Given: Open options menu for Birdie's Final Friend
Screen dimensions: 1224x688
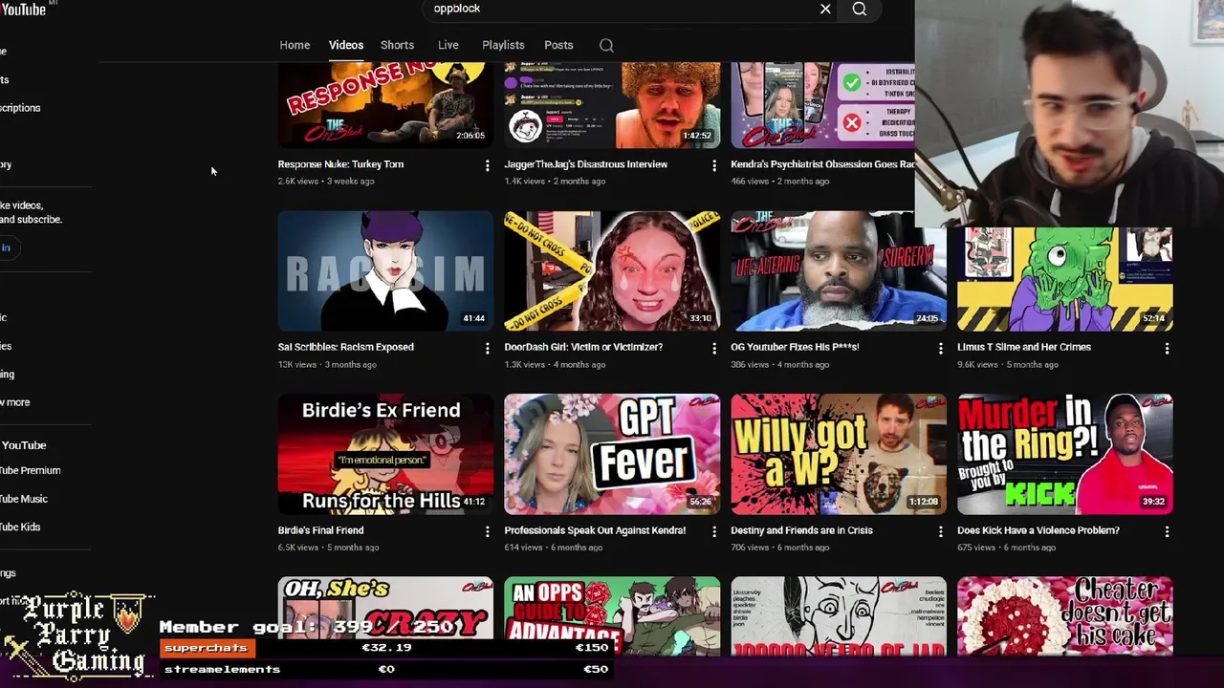Looking at the screenshot, I should (487, 531).
